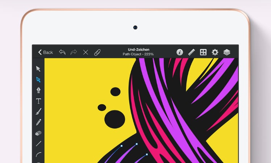Select the straight Line tool
Screen dimensions: 271x163
point(38,144)
